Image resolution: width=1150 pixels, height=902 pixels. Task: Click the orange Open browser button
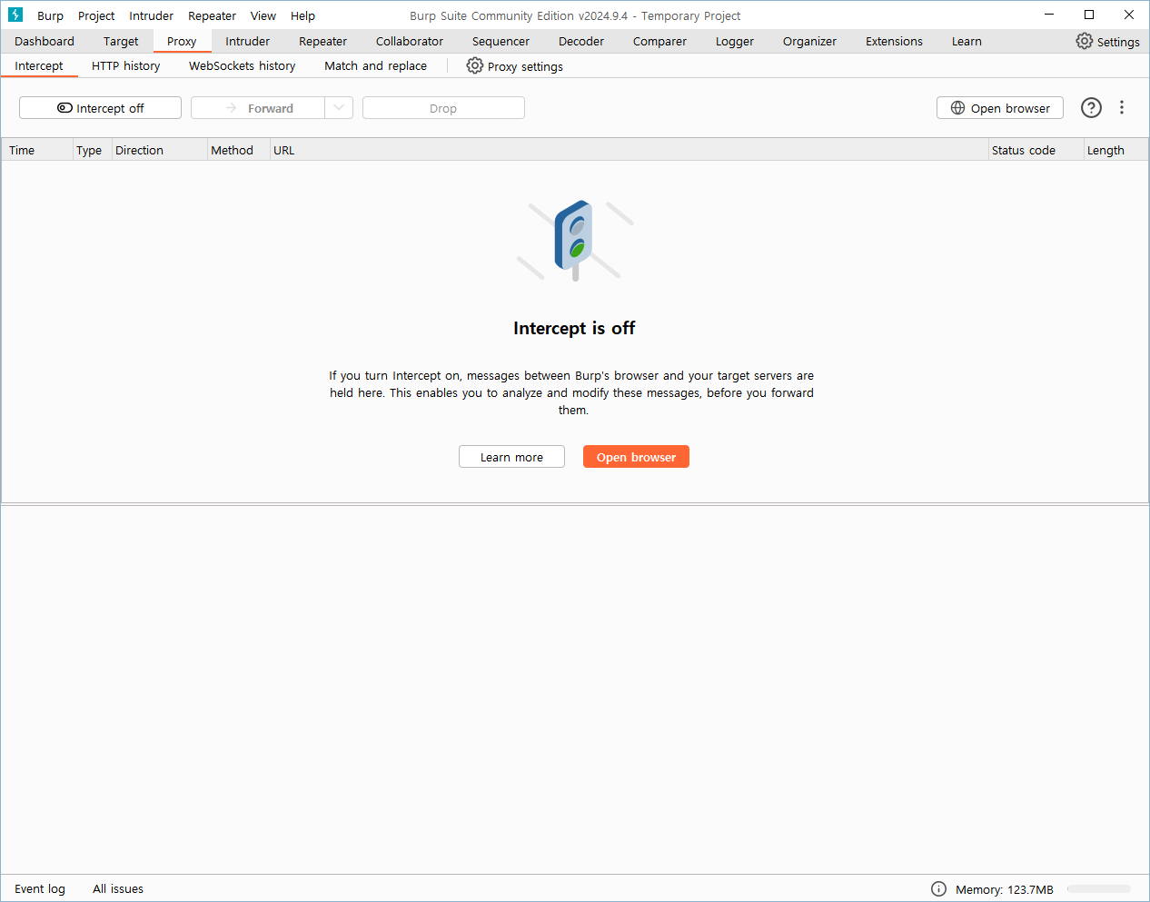tap(636, 457)
